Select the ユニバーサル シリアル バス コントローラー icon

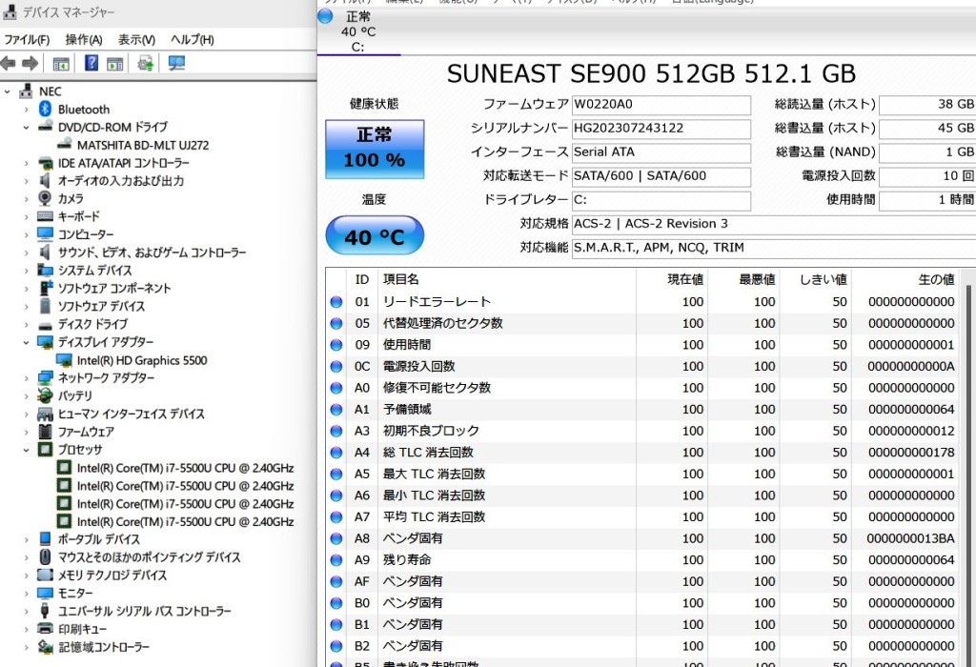click(45, 611)
